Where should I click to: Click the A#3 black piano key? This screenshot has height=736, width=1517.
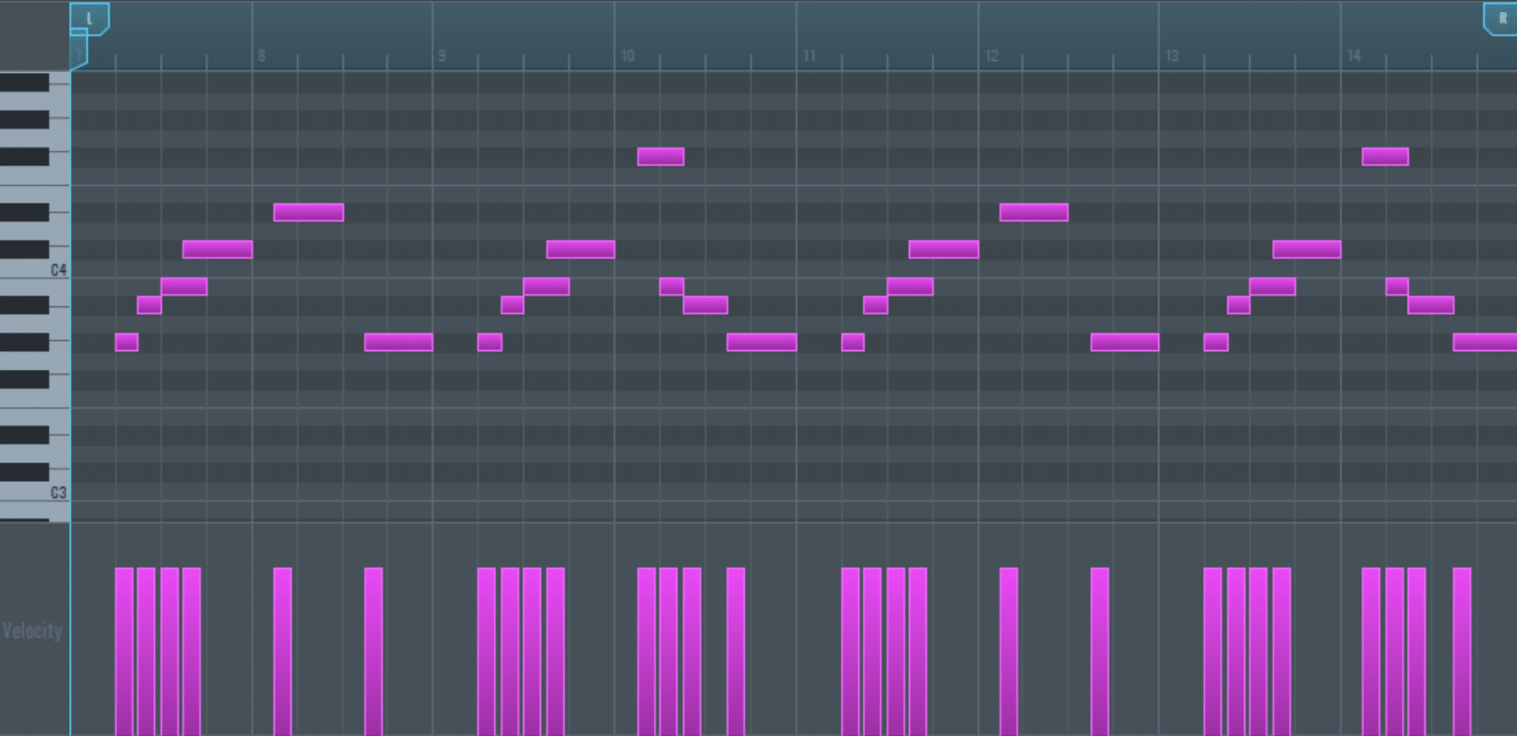[x=24, y=305]
